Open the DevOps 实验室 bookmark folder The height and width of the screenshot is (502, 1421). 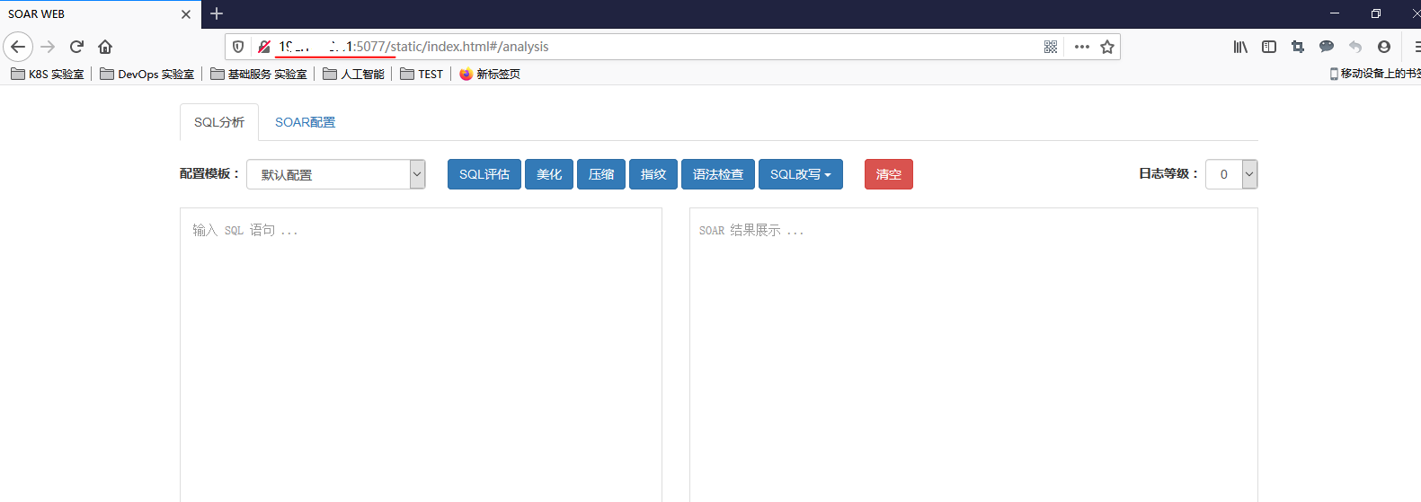click(x=147, y=75)
